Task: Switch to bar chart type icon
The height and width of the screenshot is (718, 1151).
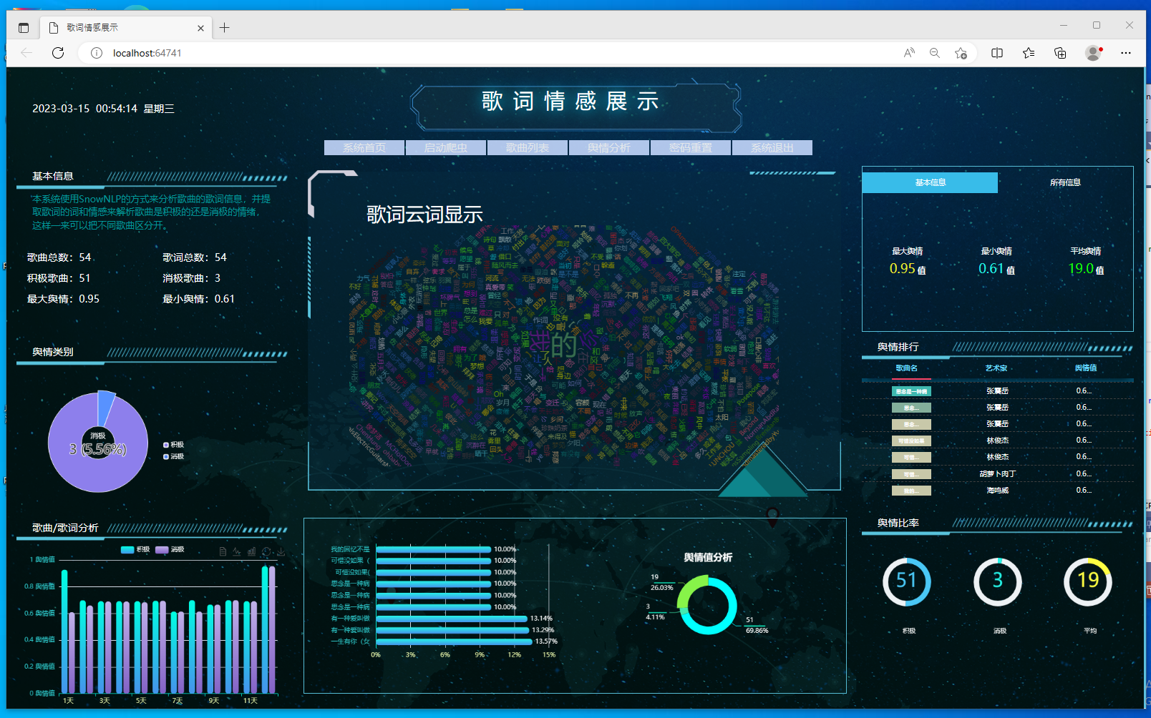Action: click(251, 551)
